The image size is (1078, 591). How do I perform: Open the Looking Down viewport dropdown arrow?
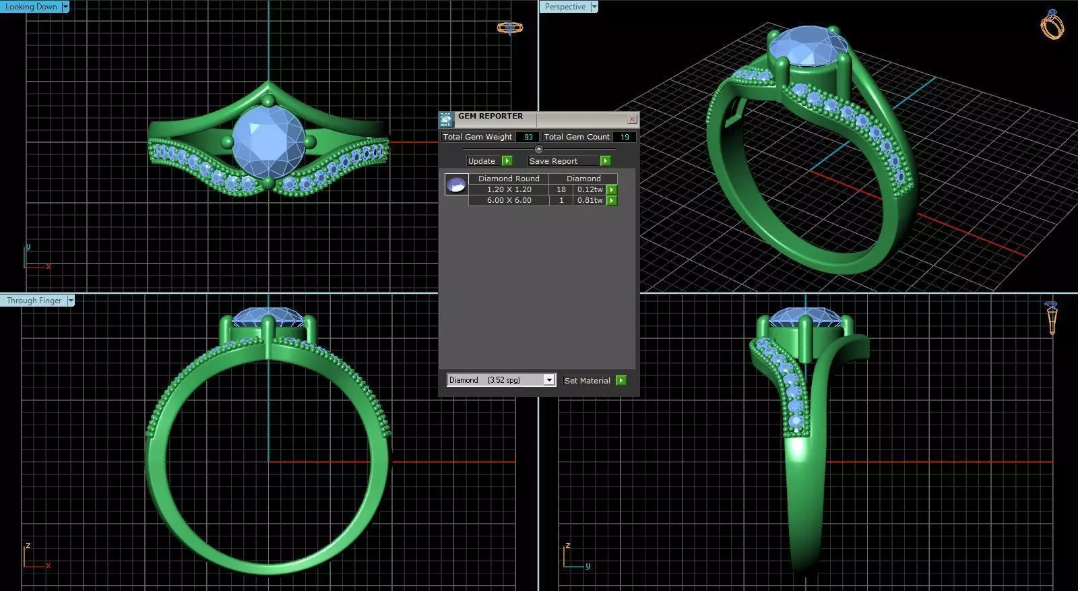(65, 7)
